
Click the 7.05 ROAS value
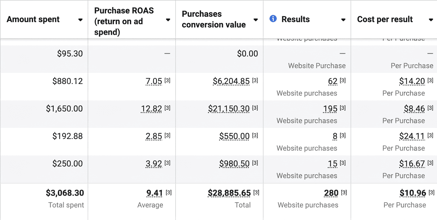click(x=154, y=81)
